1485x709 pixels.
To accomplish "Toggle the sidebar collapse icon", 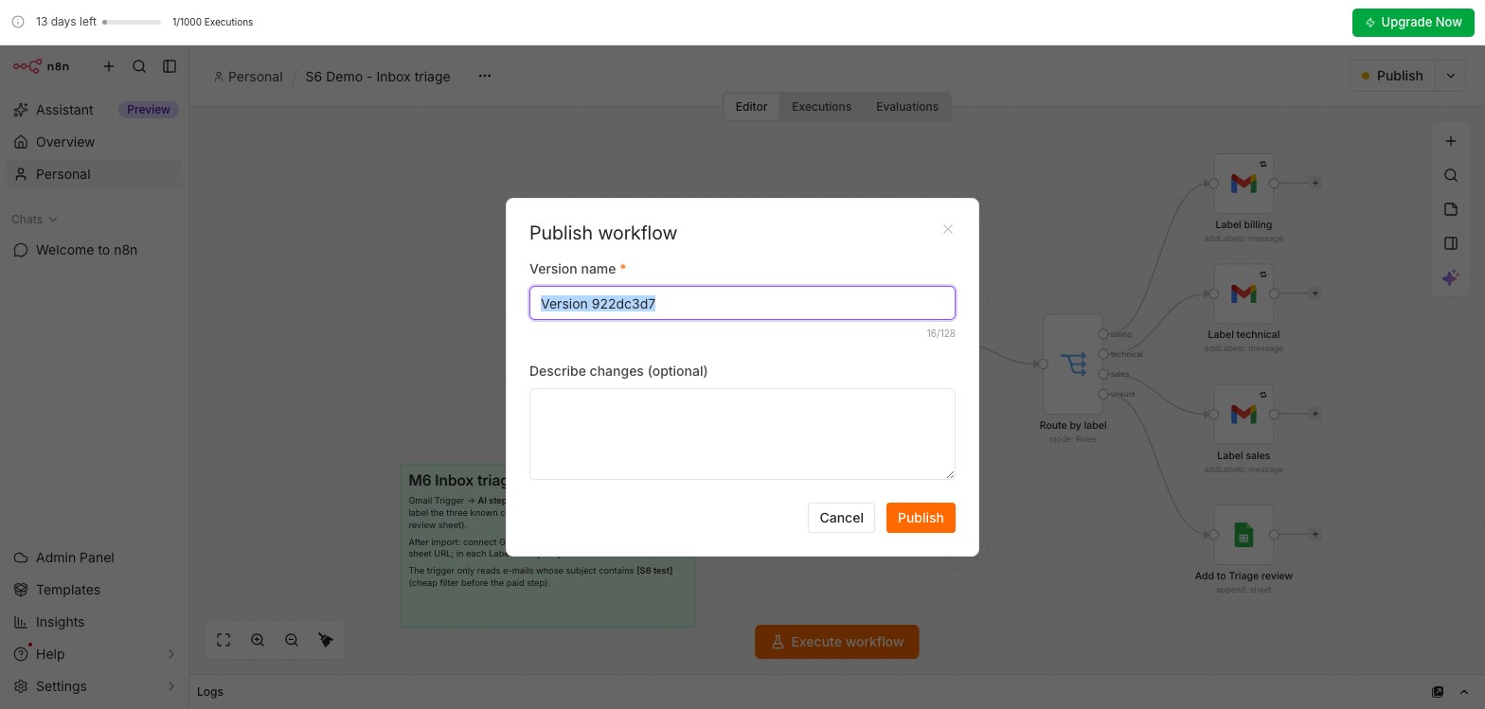I will pyautogui.click(x=170, y=66).
